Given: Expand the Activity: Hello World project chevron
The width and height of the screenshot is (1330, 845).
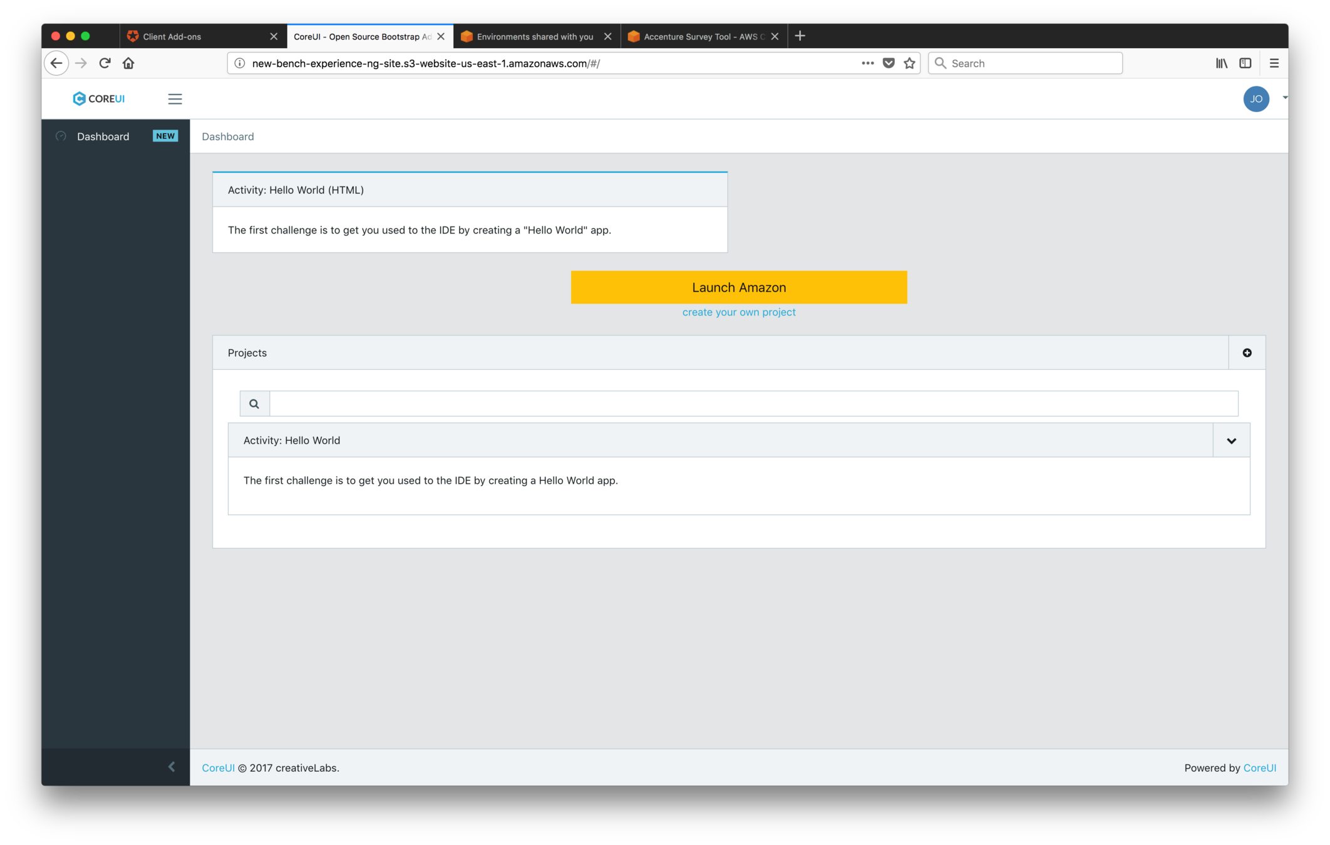Looking at the screenshot, I should click(1231, 441).
